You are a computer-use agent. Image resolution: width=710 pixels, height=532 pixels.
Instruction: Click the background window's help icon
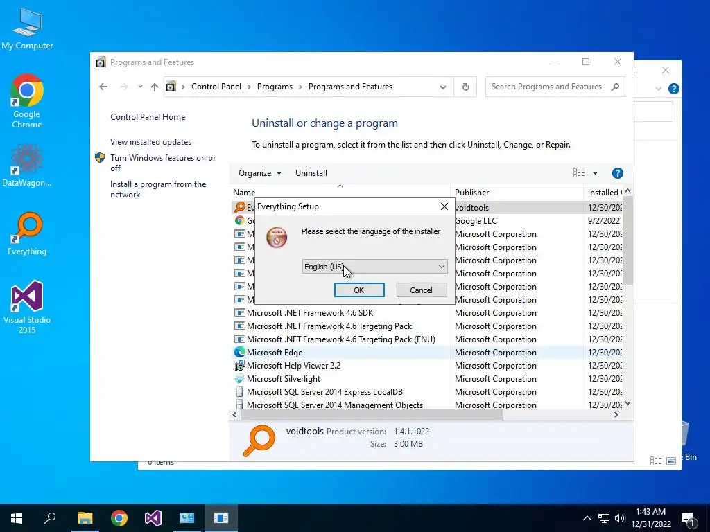[x=673, y=89]
